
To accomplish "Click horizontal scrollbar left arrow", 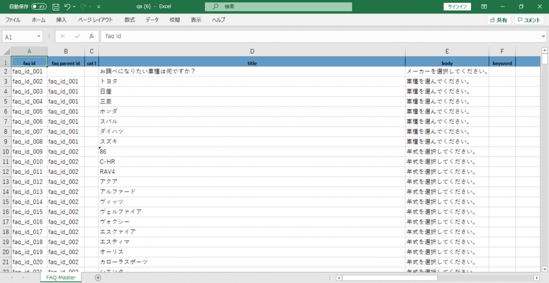I will tap(339, 278).
